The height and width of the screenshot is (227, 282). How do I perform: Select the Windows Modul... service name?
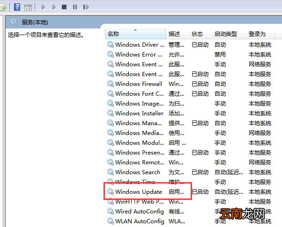point(140,143)
